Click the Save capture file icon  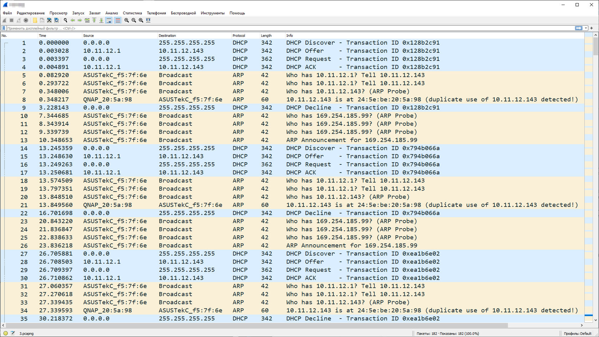tap(42, 20)
